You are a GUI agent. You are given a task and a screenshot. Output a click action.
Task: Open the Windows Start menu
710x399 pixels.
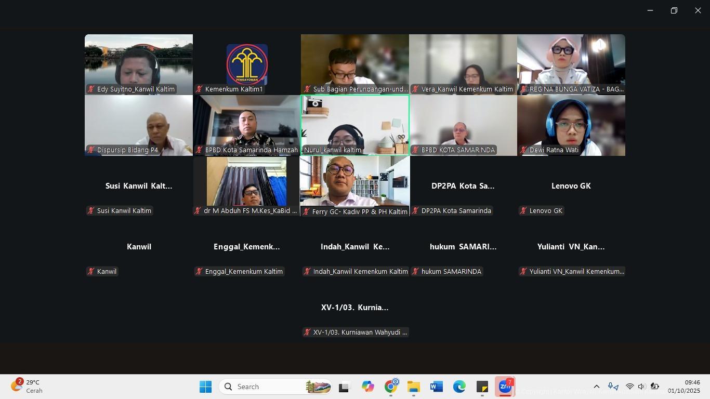(205, 387)
